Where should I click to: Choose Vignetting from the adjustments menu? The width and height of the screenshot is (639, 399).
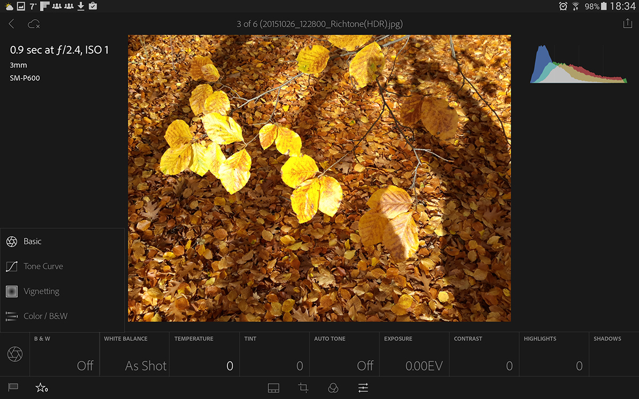tap(62, 292)
